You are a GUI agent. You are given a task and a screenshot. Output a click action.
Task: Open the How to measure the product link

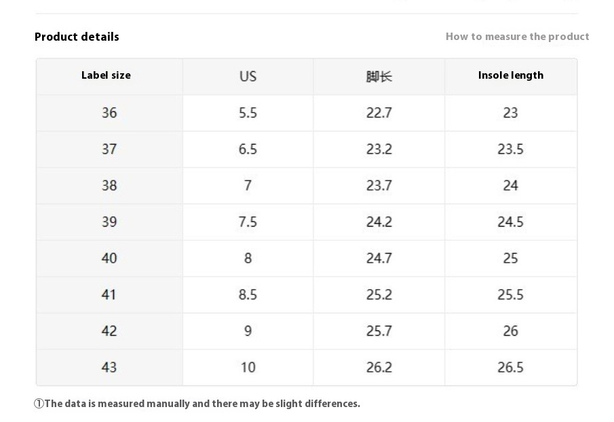click(517, 37)
